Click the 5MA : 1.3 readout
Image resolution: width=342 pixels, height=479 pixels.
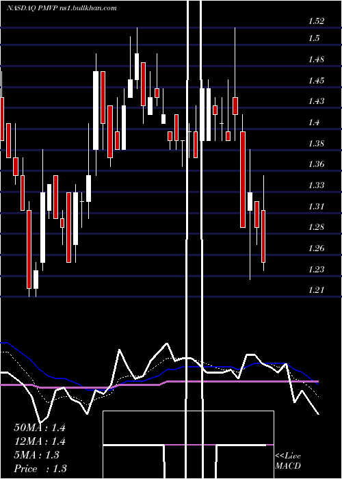click(37, 455)
